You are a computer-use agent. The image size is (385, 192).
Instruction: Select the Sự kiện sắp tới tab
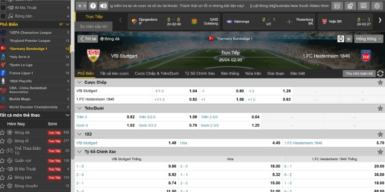[93, 26]
